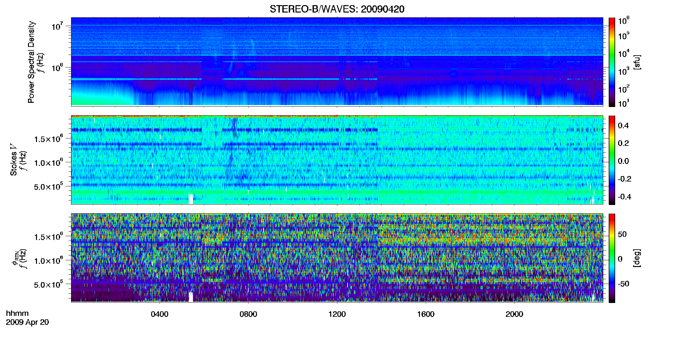Click the plot title "STEREO-B/WAVES: 20090420"
The height and width of the screenshot is (347, 674).
coord(337,9)
